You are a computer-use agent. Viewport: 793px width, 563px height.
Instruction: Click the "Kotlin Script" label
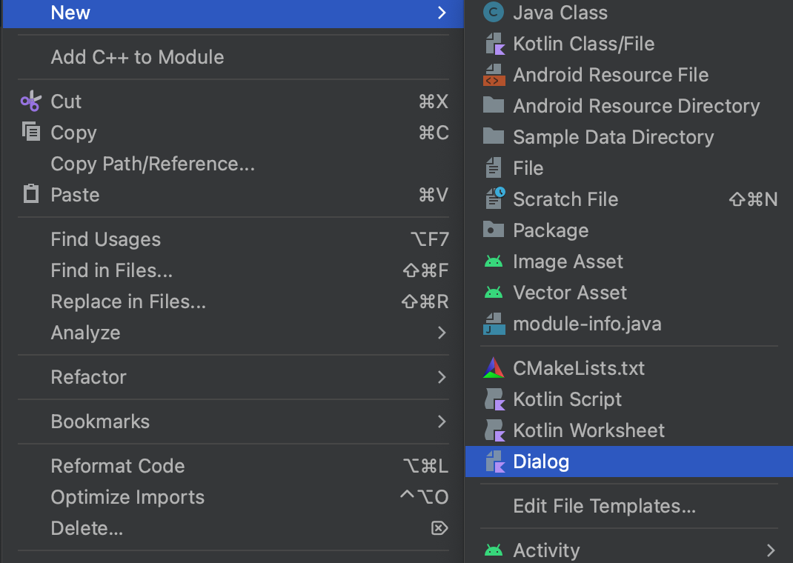[568, 400]
